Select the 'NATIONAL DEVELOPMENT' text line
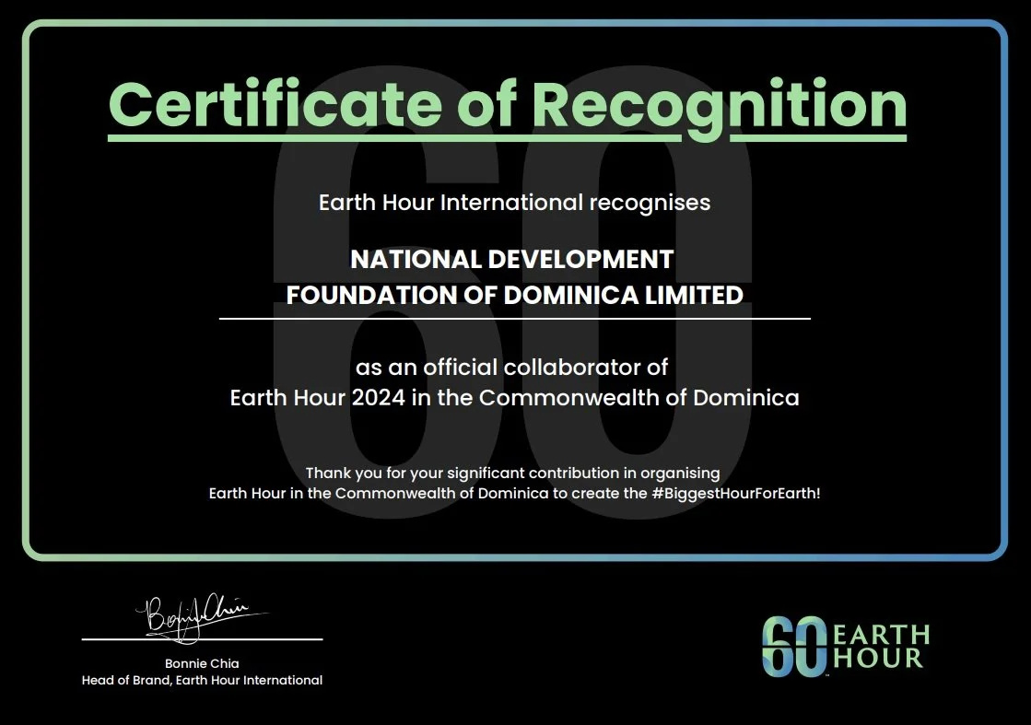The height and width of the screenshot is (725, 1031). click(x=511, y=259)
